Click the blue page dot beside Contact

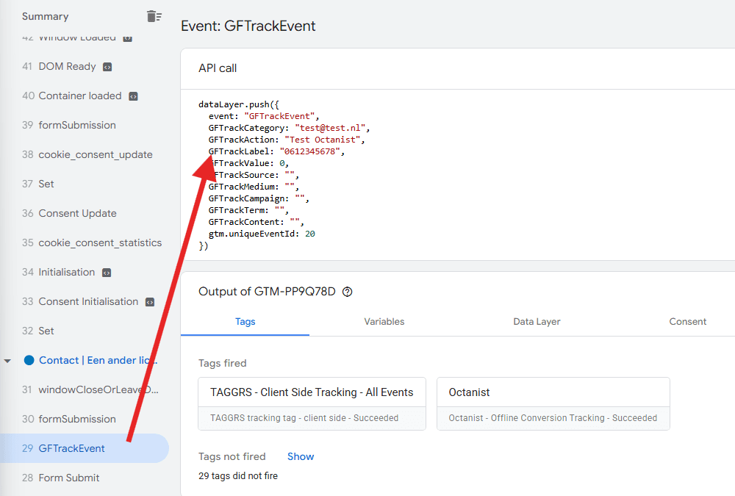coord(29,360)
